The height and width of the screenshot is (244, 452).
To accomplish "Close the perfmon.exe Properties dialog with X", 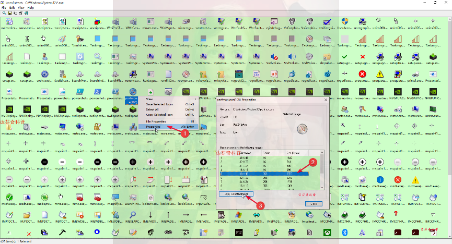I will (x=326, y=100).
